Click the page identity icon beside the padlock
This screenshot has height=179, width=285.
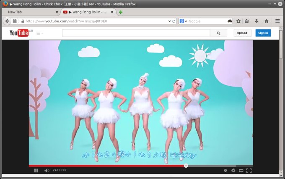point(15,21)
